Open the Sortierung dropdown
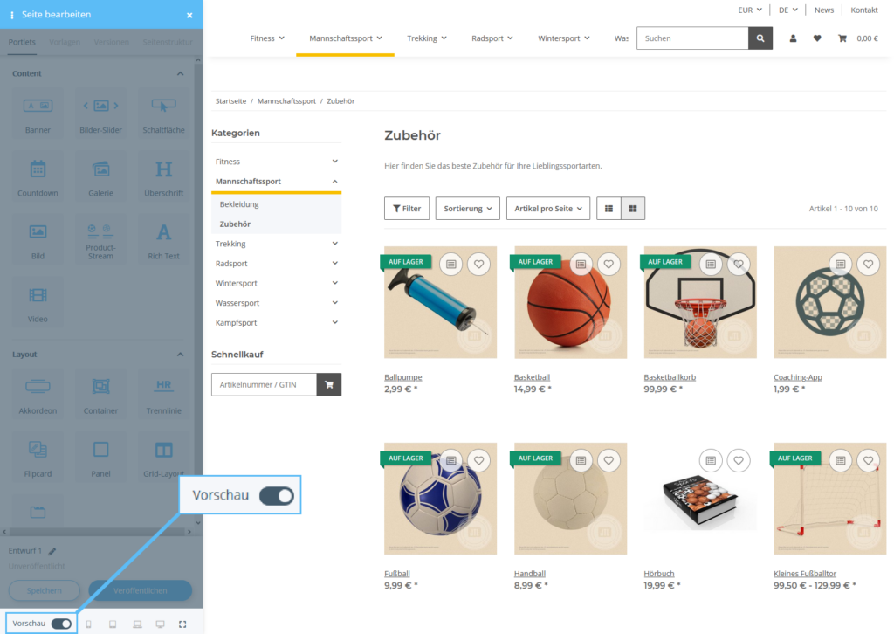The width and height of the screenshot is (894, 634). (x=468, y=209)
